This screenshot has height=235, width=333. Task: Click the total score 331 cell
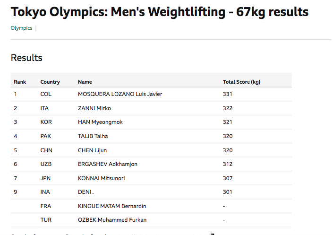[228, 94]
